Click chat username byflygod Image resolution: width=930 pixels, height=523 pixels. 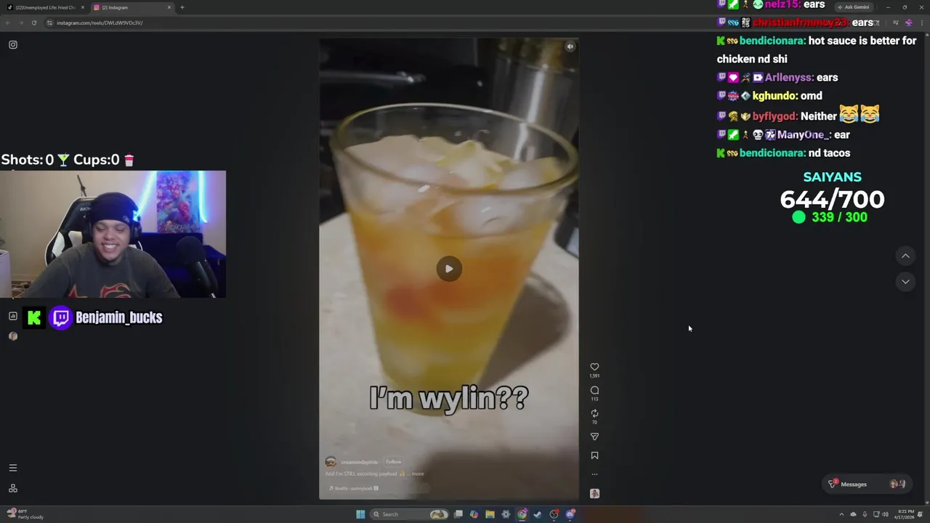[775, 116]
